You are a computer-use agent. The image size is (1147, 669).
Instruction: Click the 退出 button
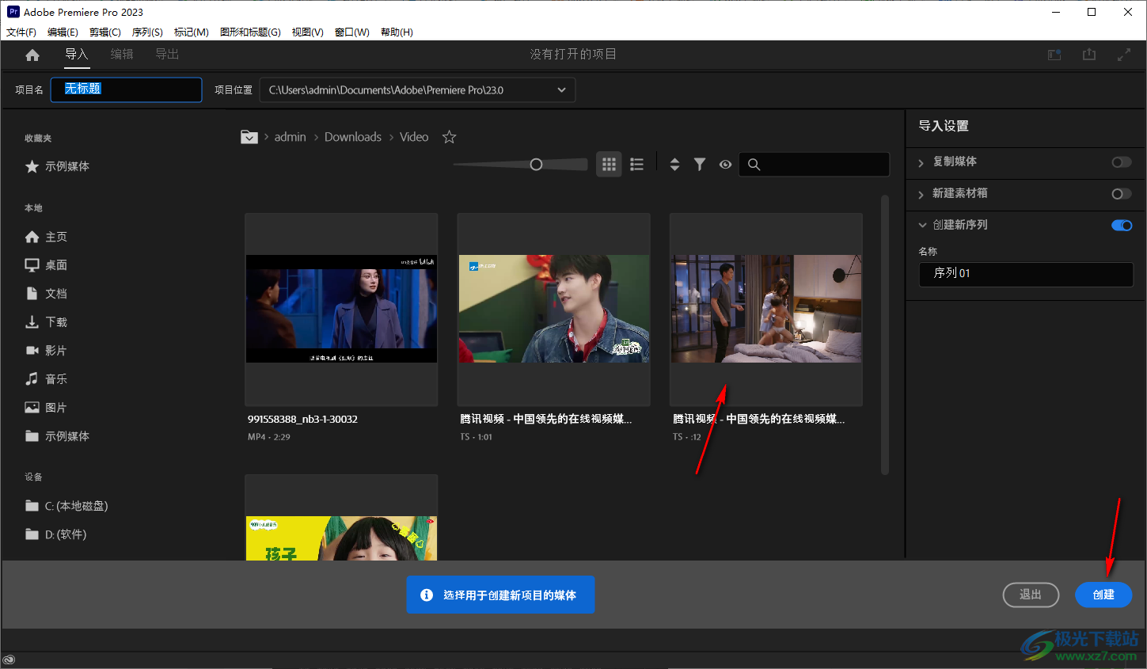click(1031, 595)
